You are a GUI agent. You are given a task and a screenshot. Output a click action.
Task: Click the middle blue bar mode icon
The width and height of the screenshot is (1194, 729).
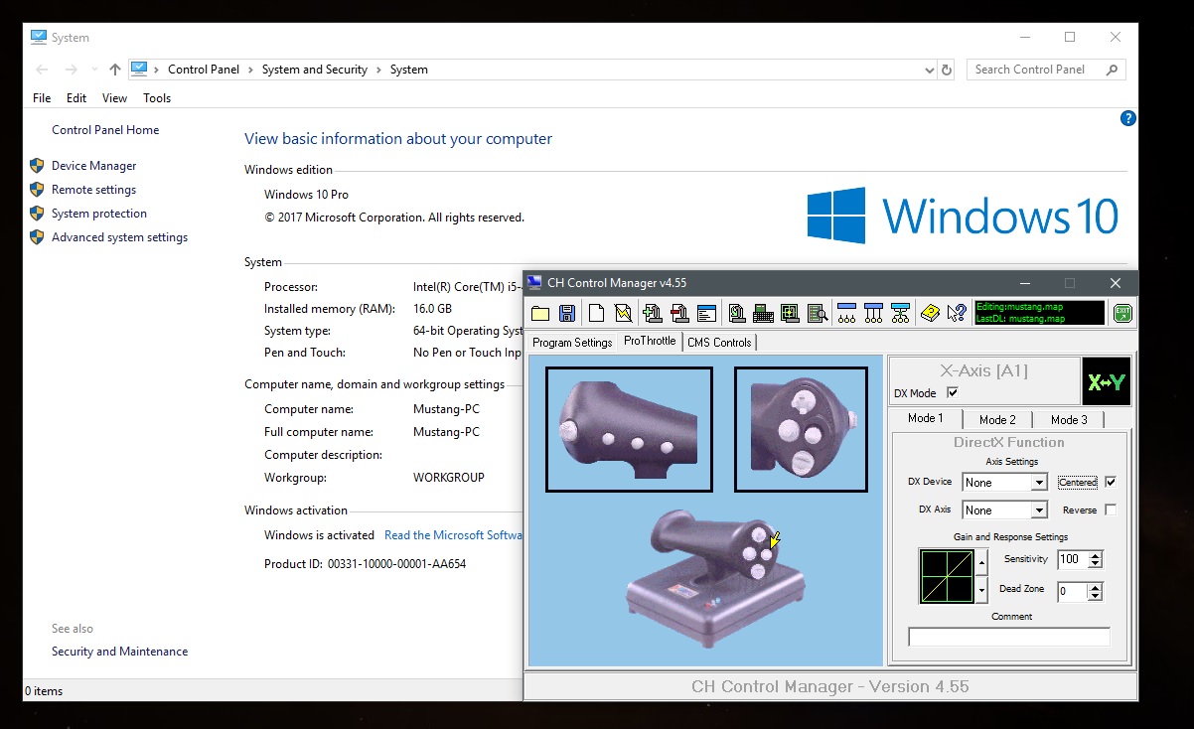873,314
